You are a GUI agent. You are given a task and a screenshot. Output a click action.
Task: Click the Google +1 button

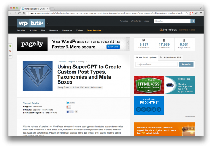pos(69,107)
